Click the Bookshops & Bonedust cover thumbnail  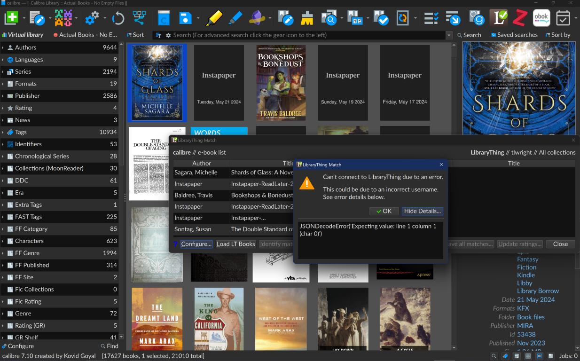tap(281, 83)
